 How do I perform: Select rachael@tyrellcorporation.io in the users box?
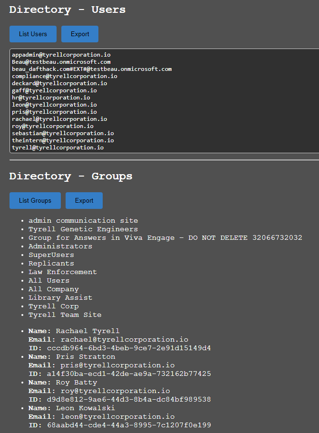click(59, 119)
